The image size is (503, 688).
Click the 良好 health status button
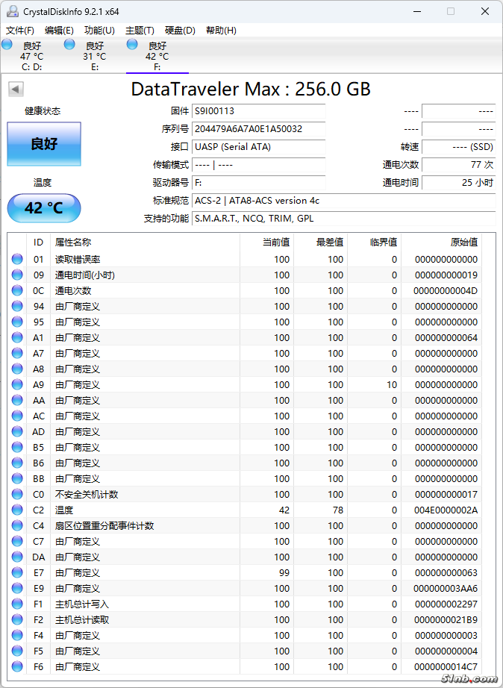pos(44,144)
